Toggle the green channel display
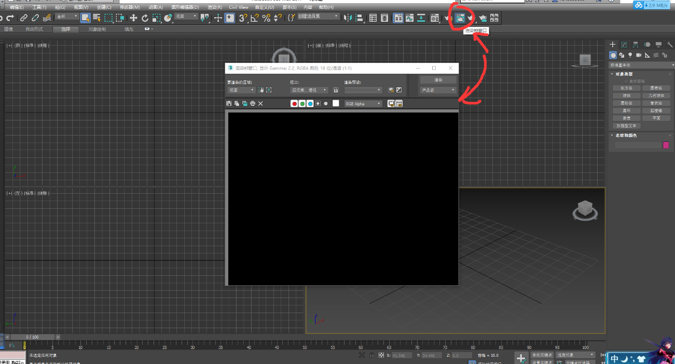675x364 pixels. coord(302,104)
